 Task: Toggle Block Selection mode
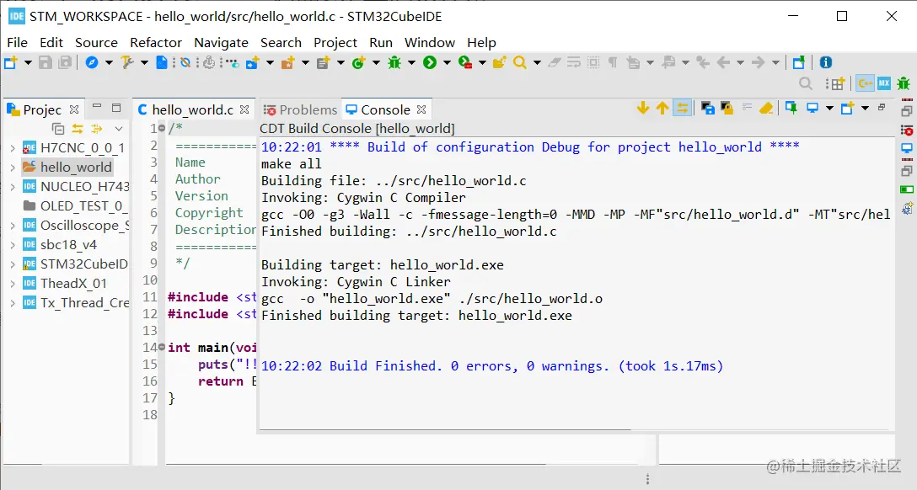tap(593, 62)
